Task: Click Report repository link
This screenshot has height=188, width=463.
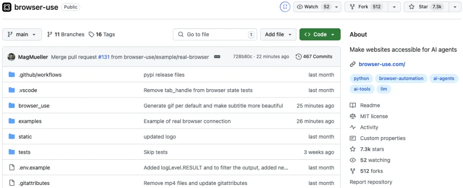Action: 371,182
